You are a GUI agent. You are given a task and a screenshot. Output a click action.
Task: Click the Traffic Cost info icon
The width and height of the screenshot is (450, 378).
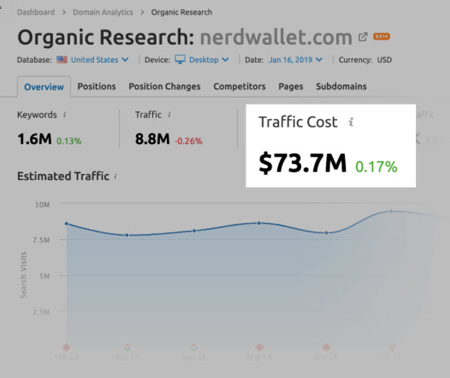(351, 122)
